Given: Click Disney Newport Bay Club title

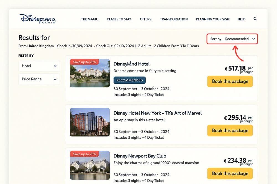Looking at the screenshot, I should 140,156.
